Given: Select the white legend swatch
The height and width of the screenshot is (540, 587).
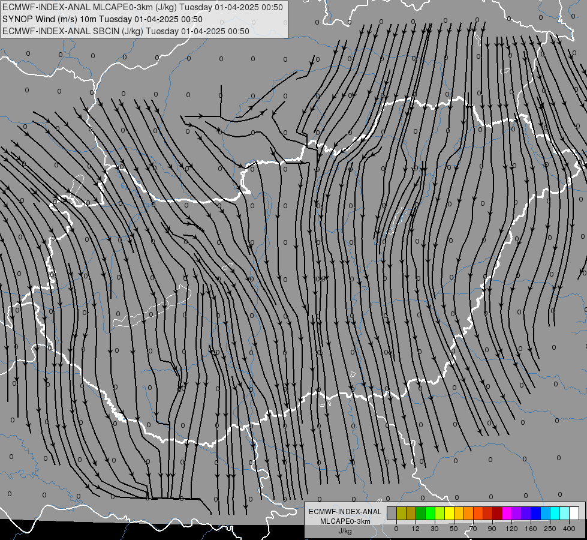Looking at the screenshot, I should pyautogui.click(x=574, y=513).
